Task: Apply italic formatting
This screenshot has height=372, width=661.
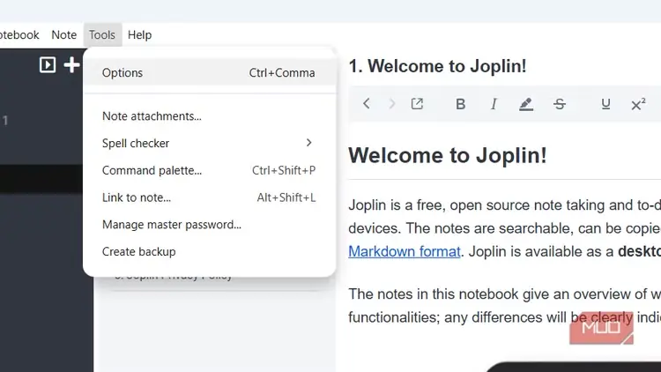Action: (x=494, y=104)
